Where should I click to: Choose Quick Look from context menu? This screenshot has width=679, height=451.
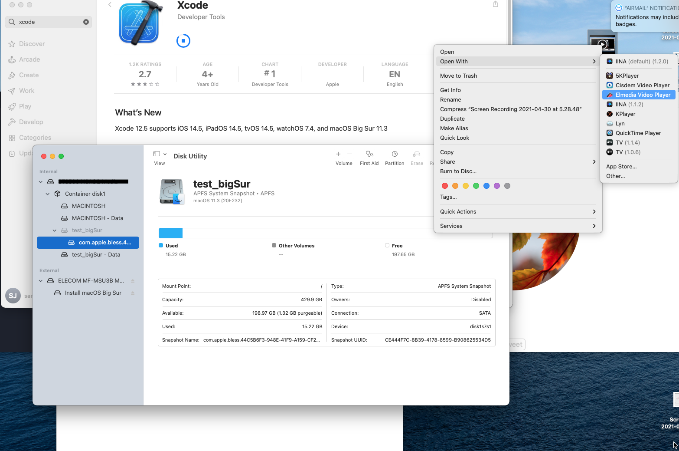(518, 138)
